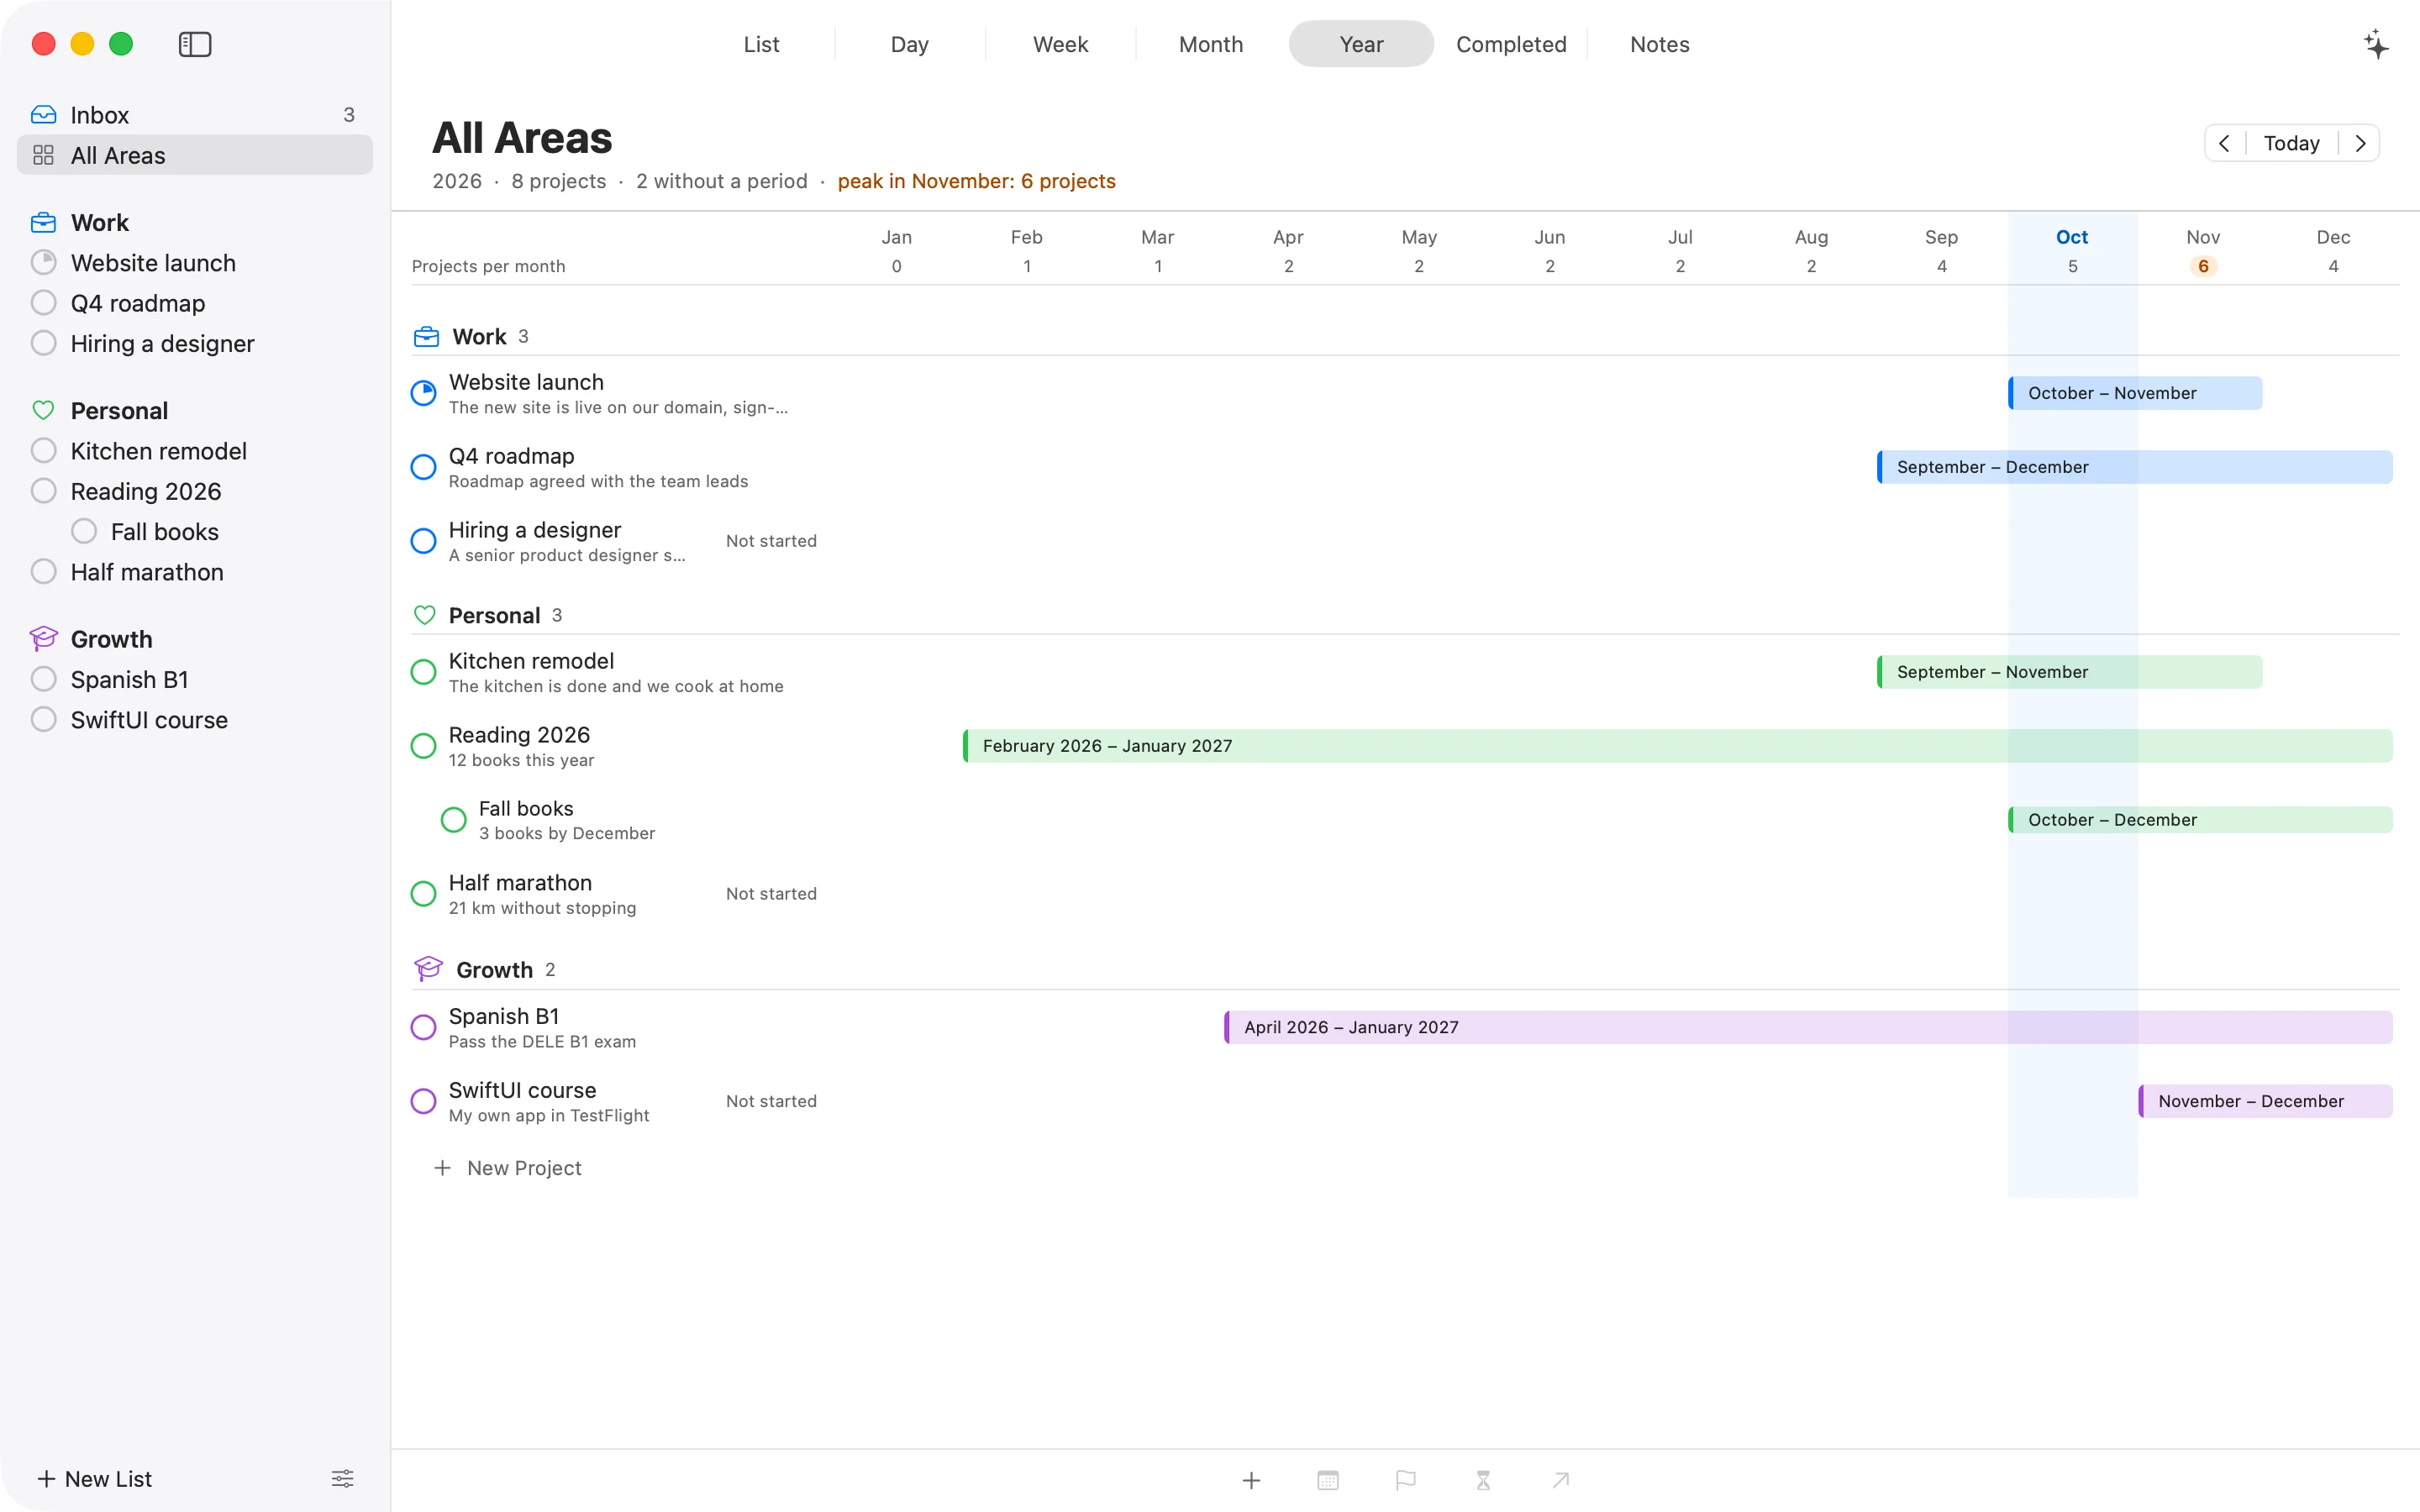This screenshot has width=2420, height=1512.
Task: Toggle Half marathon circle in sidebar
Action: coord(43,571)
